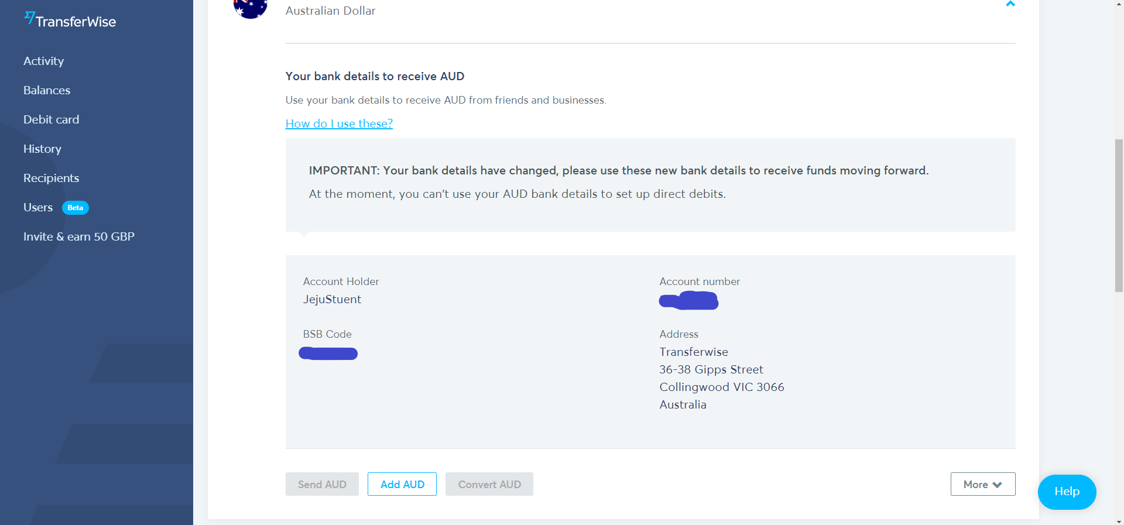Collapse the Australian Dollar section chevron
This screenshot has width=1124, height=525.
click(x=1010, y=4)
